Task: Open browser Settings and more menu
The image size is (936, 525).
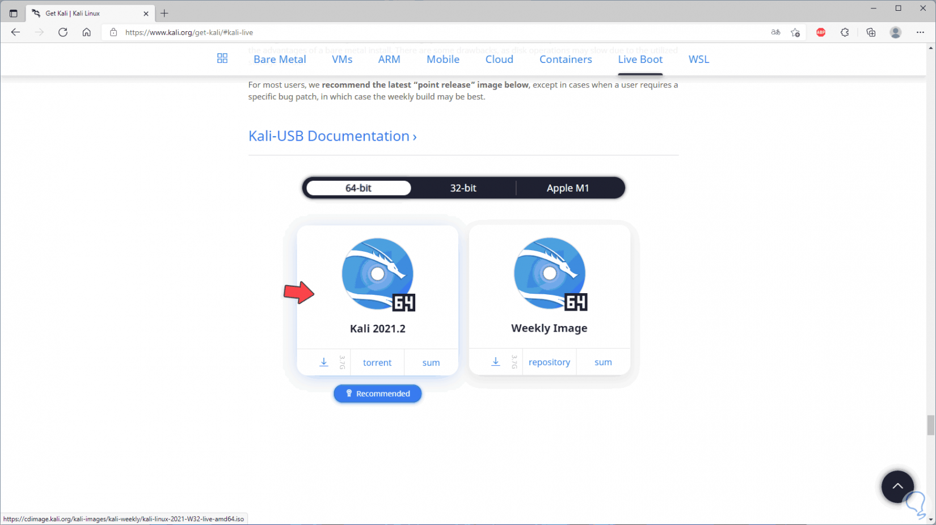Action: (920, 32)
